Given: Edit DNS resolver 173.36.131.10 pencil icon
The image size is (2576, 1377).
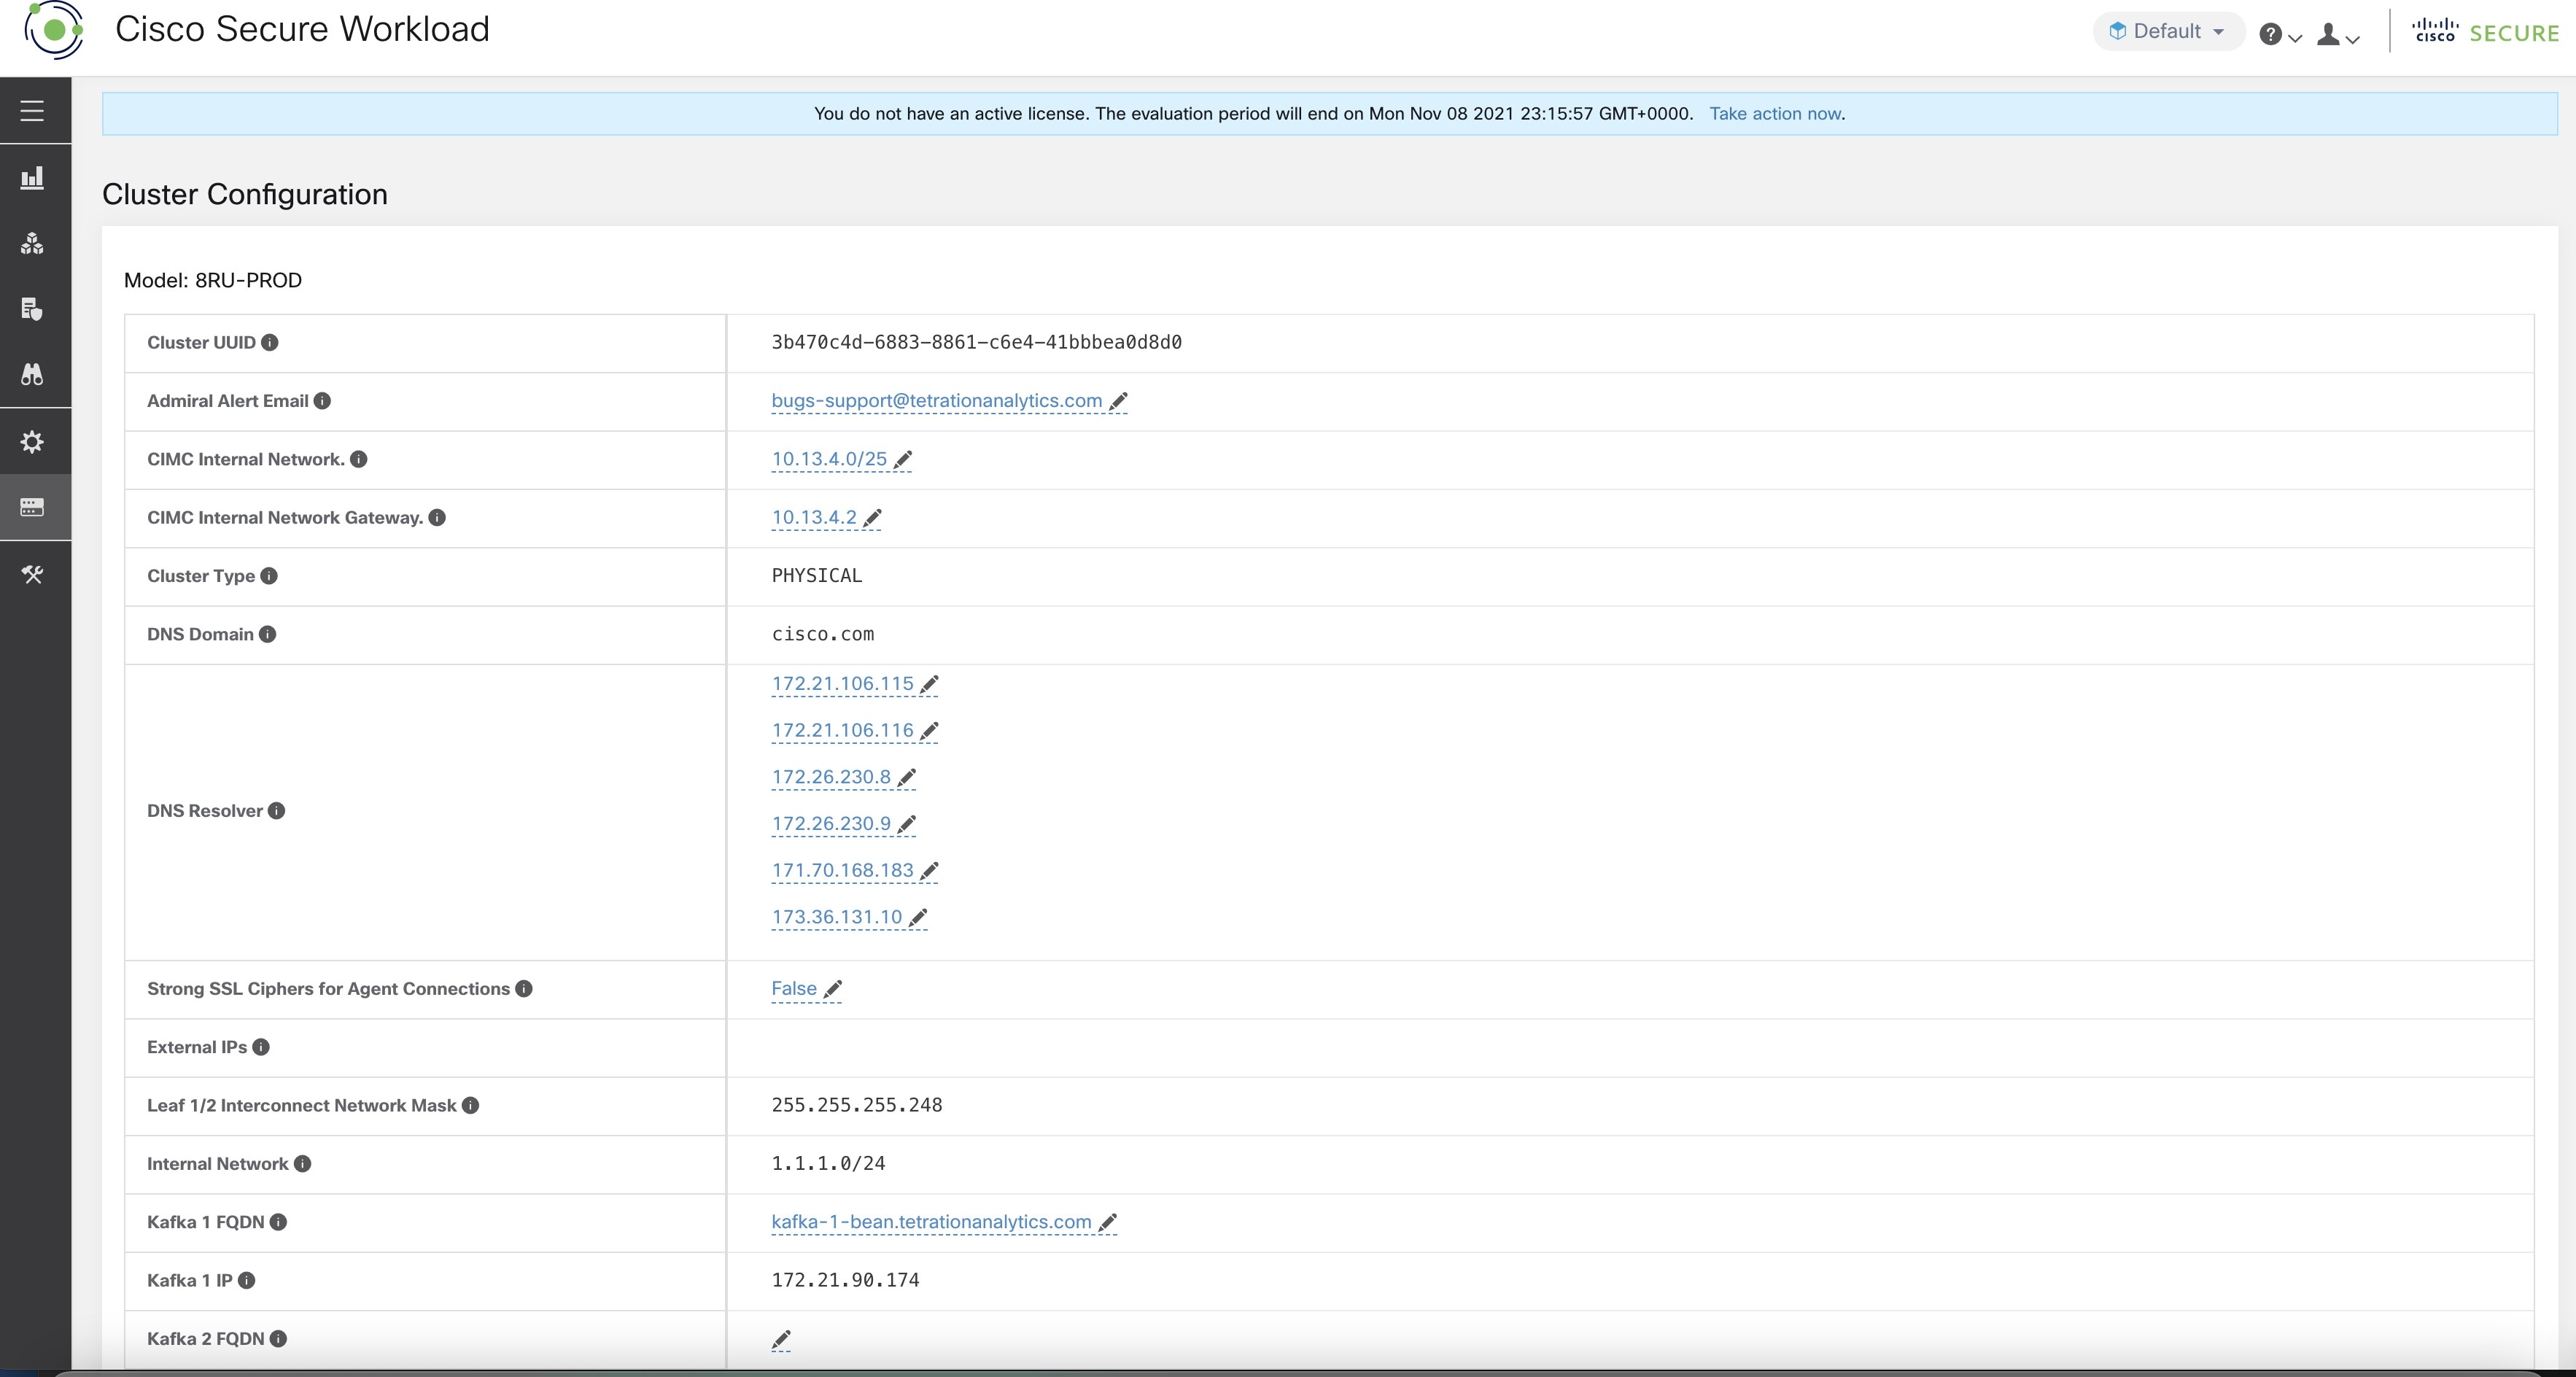Looking at the screenshot, I should 918,917.
